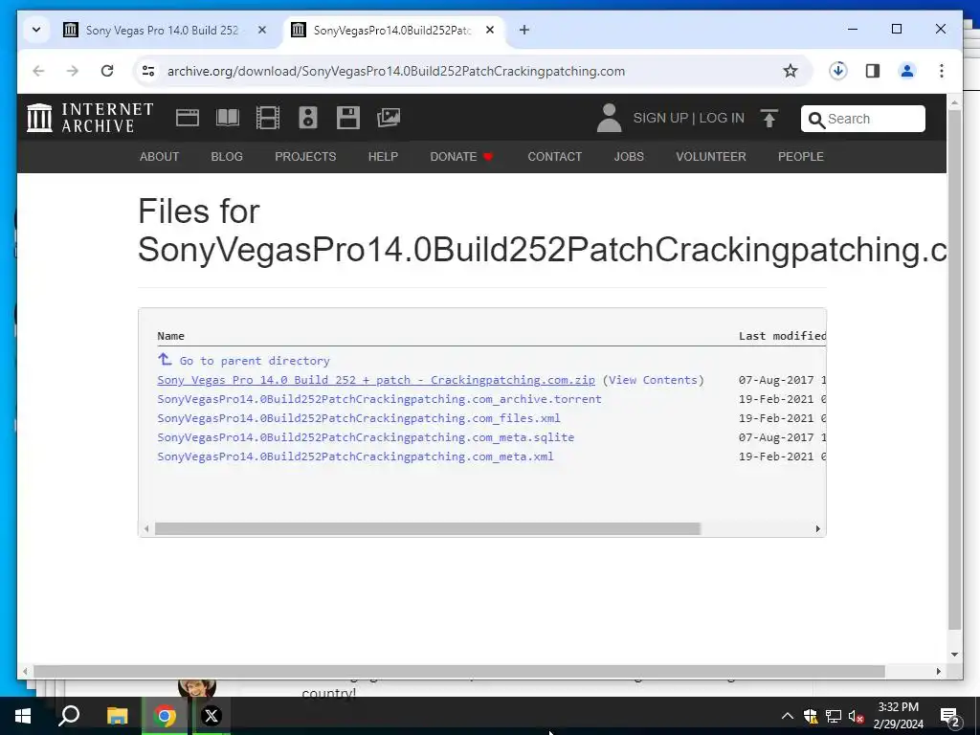Show hidden system tray icons

pyautogui.click(x=788, y=716)
